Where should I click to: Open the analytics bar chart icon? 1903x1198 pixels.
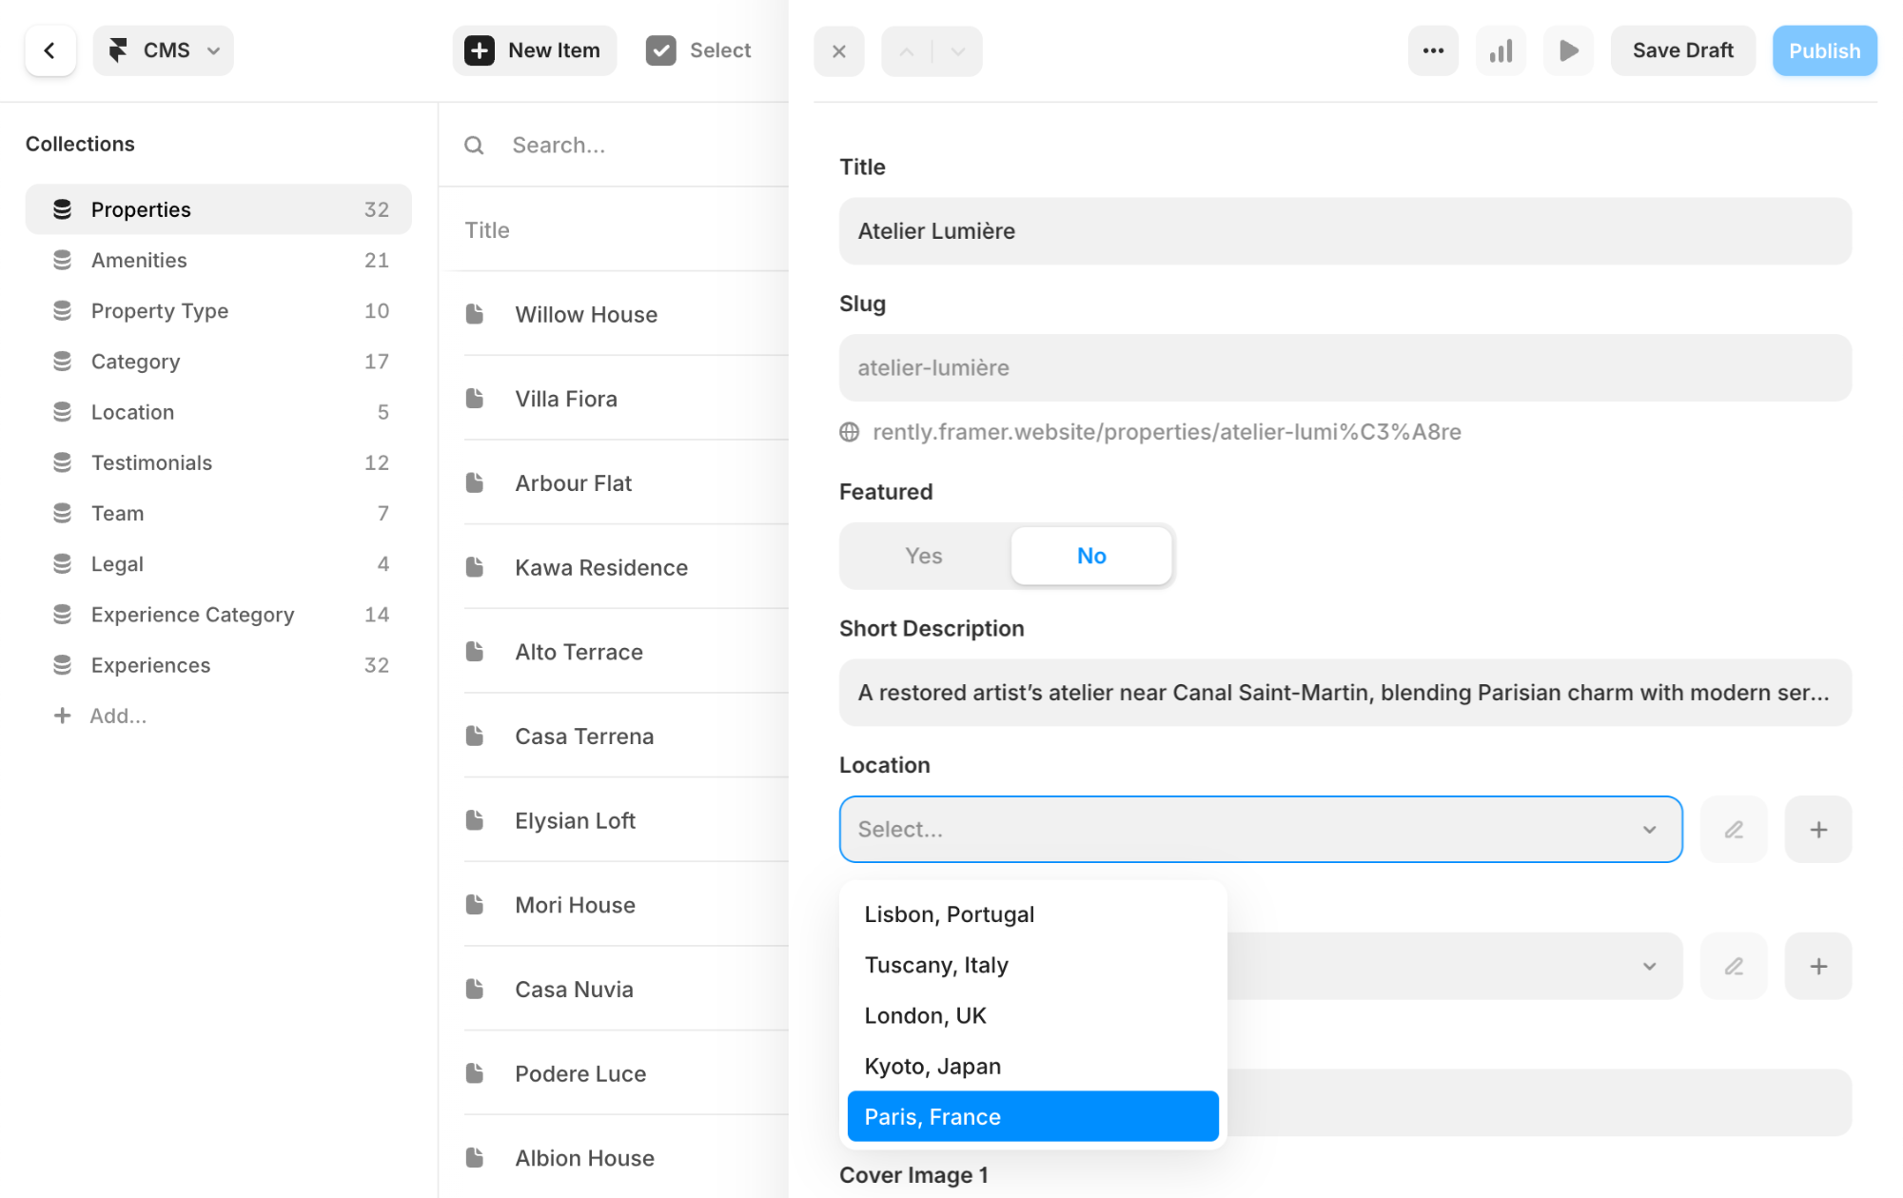[1501, 50]
